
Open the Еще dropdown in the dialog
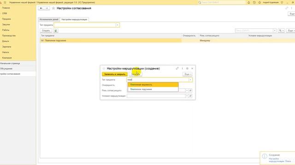pos(188,74)
